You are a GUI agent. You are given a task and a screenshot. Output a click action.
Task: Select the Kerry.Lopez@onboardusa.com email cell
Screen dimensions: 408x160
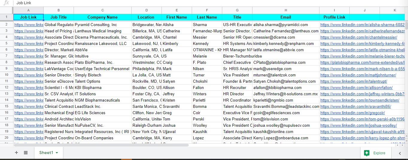tap(286, 138)
